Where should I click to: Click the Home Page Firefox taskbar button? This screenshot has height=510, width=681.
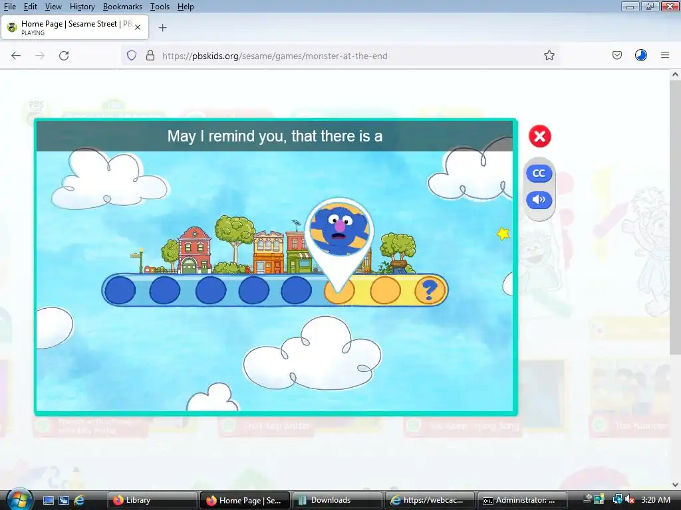click(x=244, y=500)
